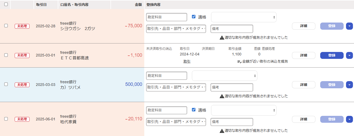Viewport: 354px width, 136px height.
Task: Uncheck 適格 for the シヨウガシ transaction
Action: 194,17
